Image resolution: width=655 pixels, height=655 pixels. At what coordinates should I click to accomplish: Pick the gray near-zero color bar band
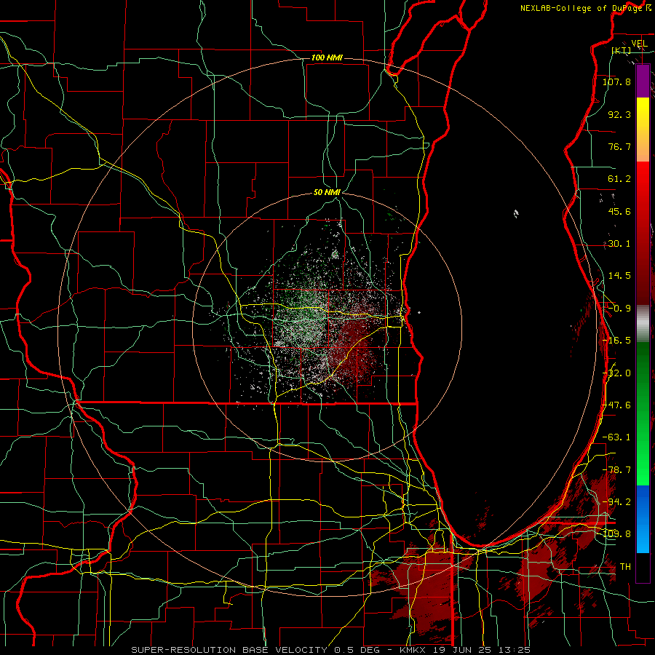643,324
